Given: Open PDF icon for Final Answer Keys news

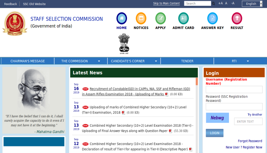Looking at the screenshot, I should (x=170, y=131).
